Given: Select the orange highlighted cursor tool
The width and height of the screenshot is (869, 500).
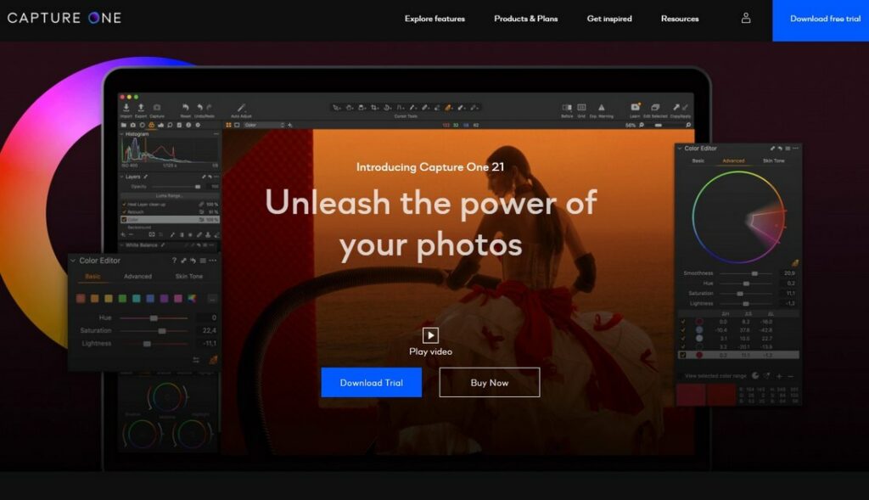Looking at the screenshot, I should [x=448, y=108].
